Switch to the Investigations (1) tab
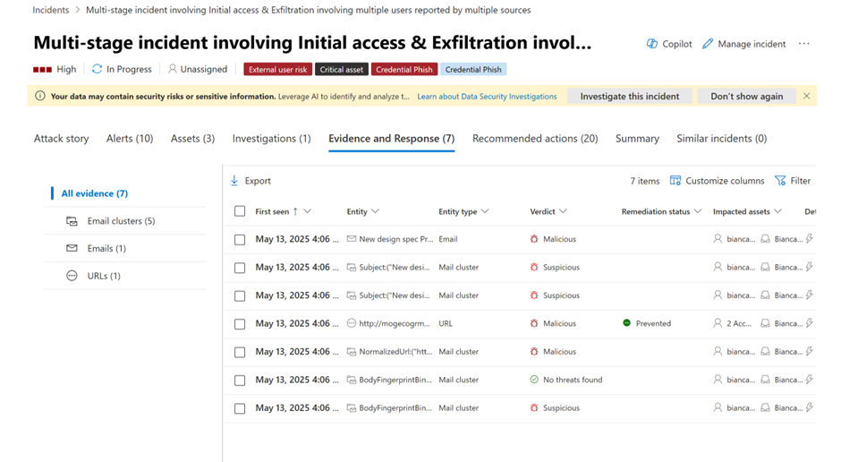This screenshot has height=462, width=841. click(271, 139)
